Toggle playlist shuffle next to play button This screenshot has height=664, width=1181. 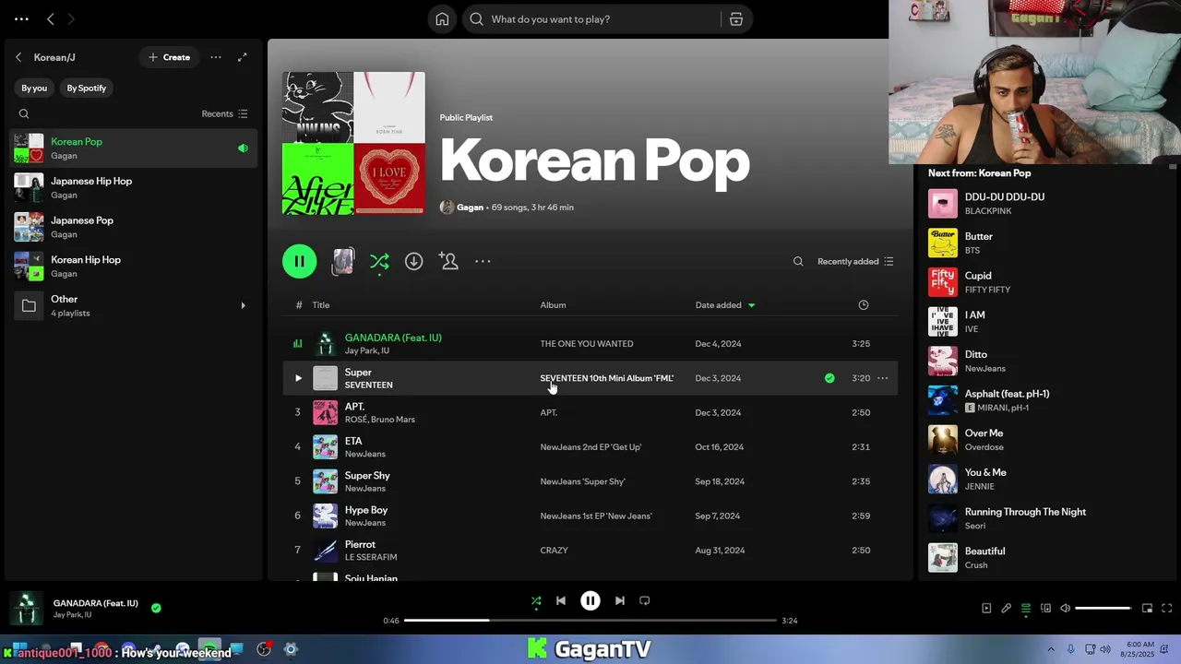[379, 263]
